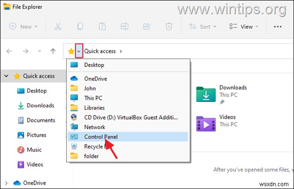The width and height of the screenshot is (294, 189).
Task: Click the yellow star icon in address bar
Action: tap(71, 51)
